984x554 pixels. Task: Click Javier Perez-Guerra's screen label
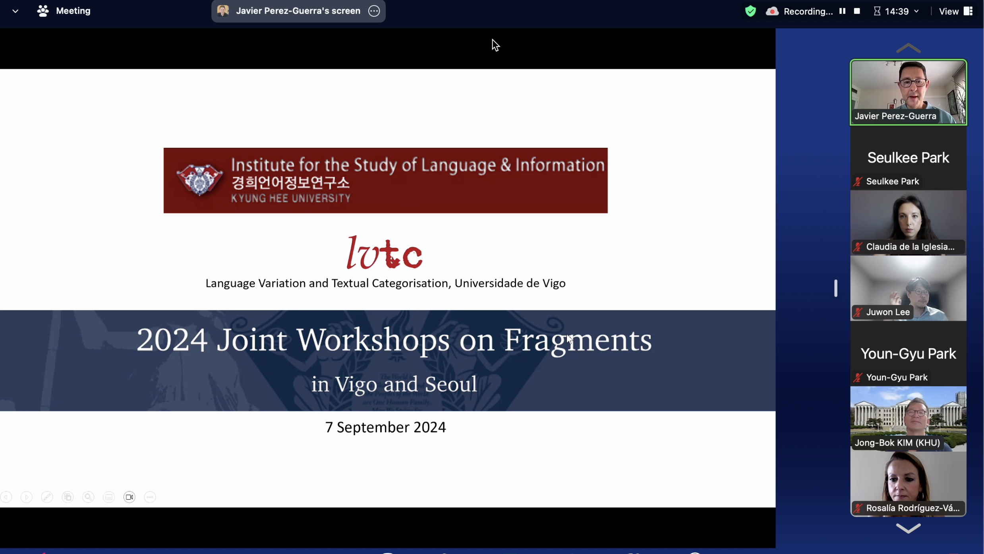point(298,11)
